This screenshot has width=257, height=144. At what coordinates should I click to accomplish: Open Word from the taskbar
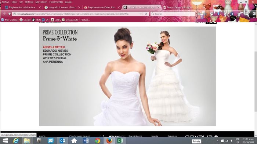[86, 141]
